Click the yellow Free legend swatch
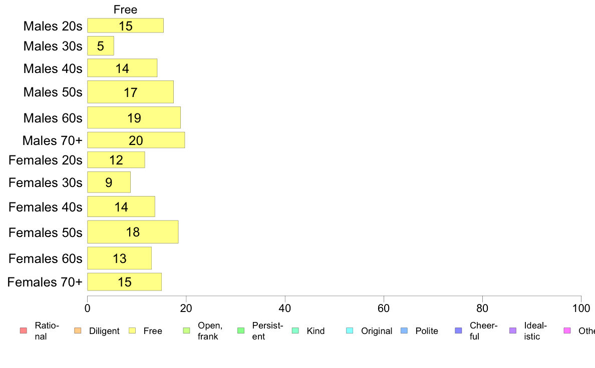 [132, 330]
